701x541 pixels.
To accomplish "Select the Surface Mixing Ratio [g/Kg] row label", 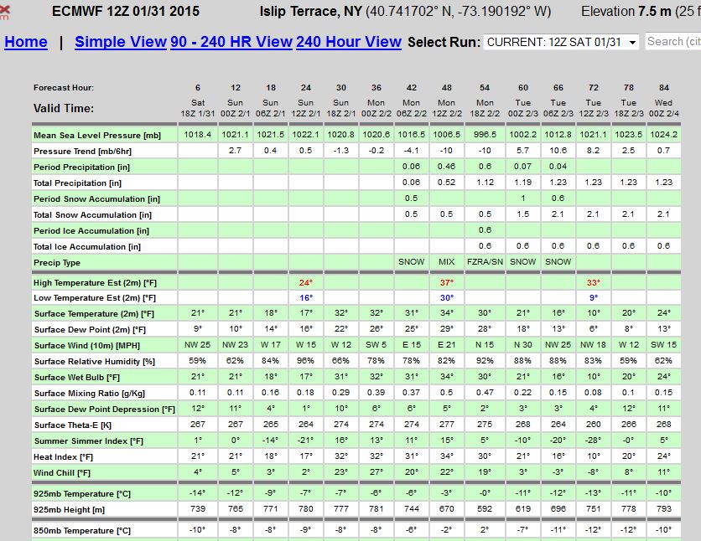I will click(x=90, y=394).
